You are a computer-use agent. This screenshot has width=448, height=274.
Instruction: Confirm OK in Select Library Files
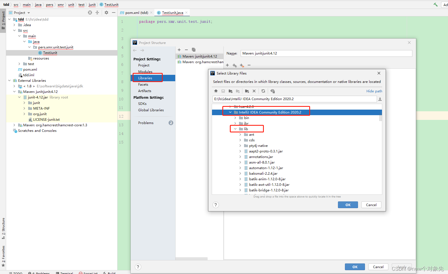coord(348,205)
